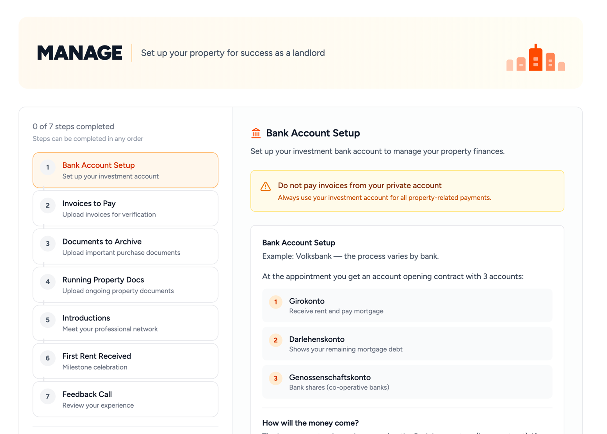
Task: Click 'Shows your remaining mortgage debt' description
Action: (x=346, y=349)
